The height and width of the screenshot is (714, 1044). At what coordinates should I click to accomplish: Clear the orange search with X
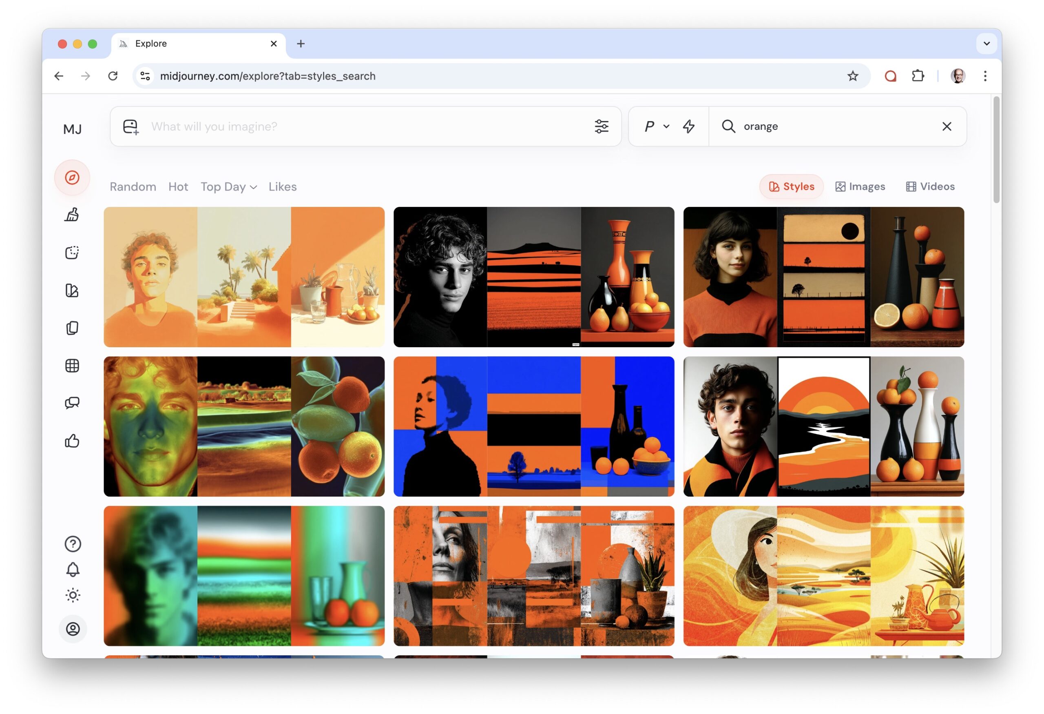947,126
